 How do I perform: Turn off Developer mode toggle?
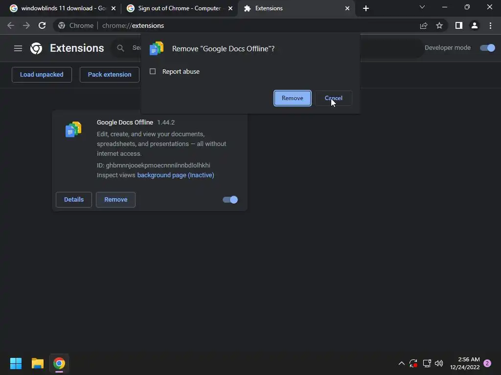click(487, 48)
